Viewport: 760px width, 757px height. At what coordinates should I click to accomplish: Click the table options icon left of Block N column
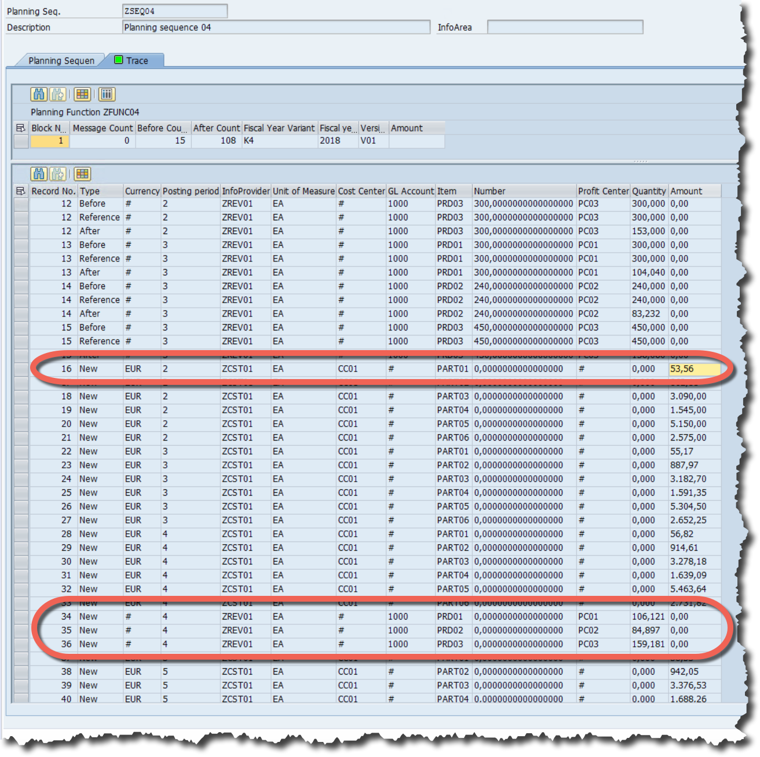(x=19, y=128)
